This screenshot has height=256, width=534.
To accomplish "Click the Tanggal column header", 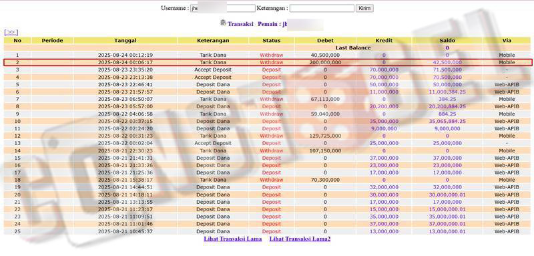I will 125,41.
